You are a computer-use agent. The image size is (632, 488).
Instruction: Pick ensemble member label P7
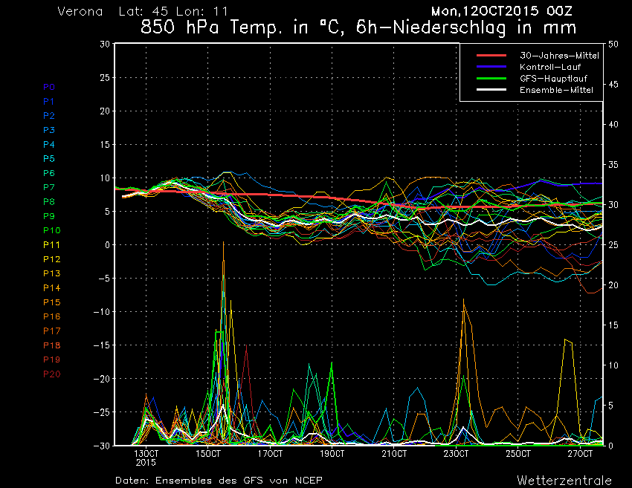(x=49, y=187)
